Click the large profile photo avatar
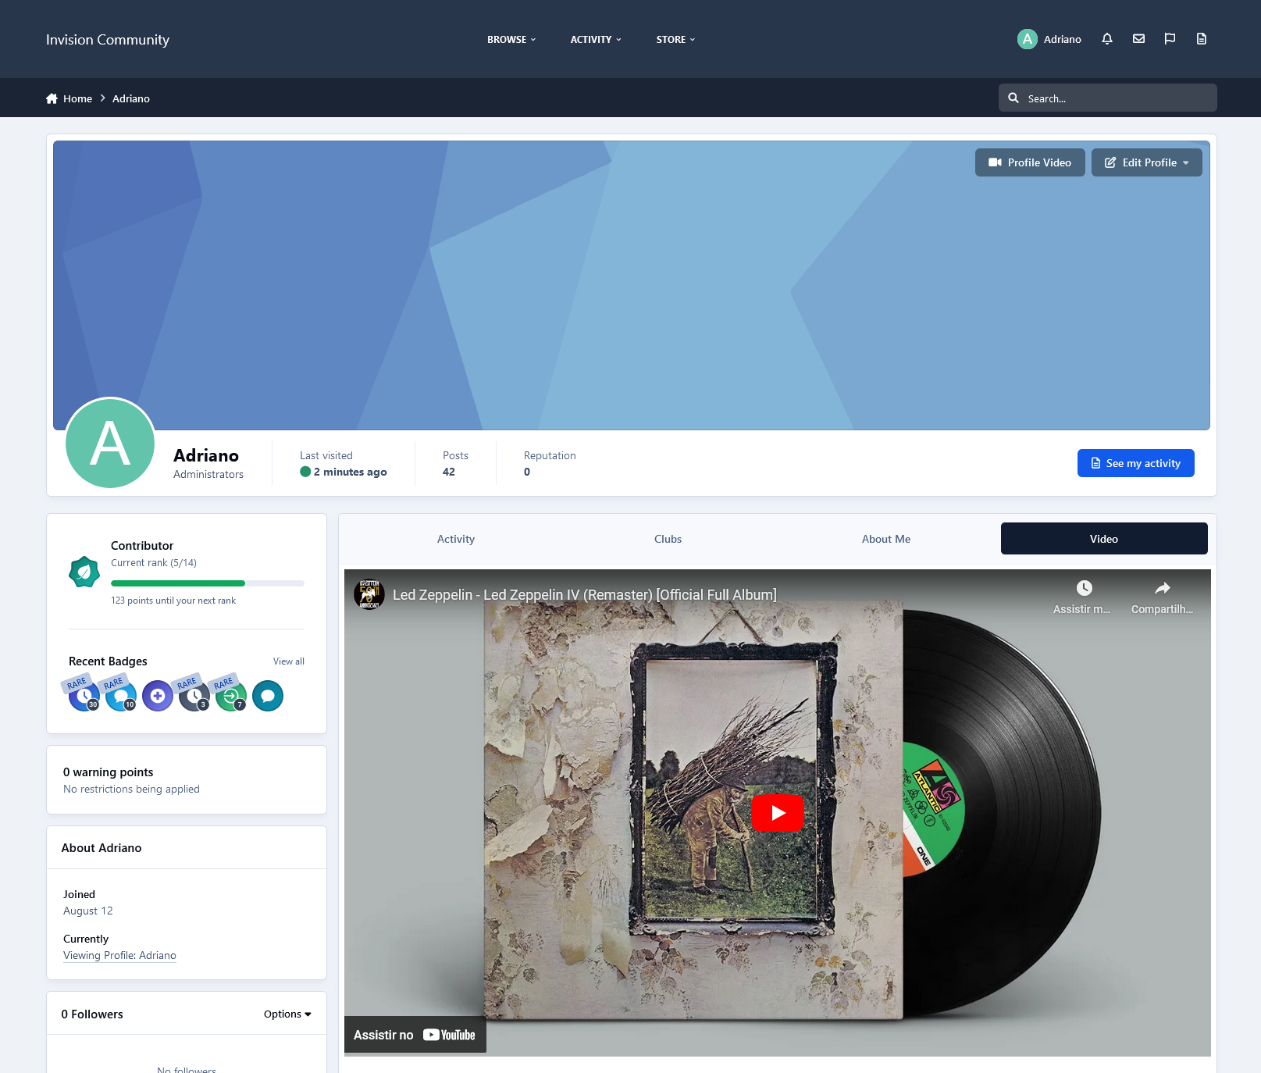The width and height of the screenshot is (1261, 1073). (110, 443)
